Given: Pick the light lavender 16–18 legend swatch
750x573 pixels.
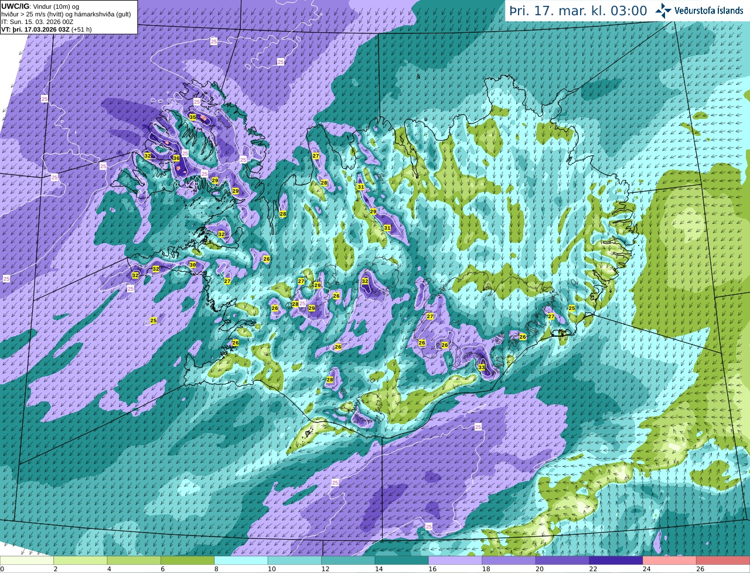Looking at the screenshot, I should pos(455,561).
